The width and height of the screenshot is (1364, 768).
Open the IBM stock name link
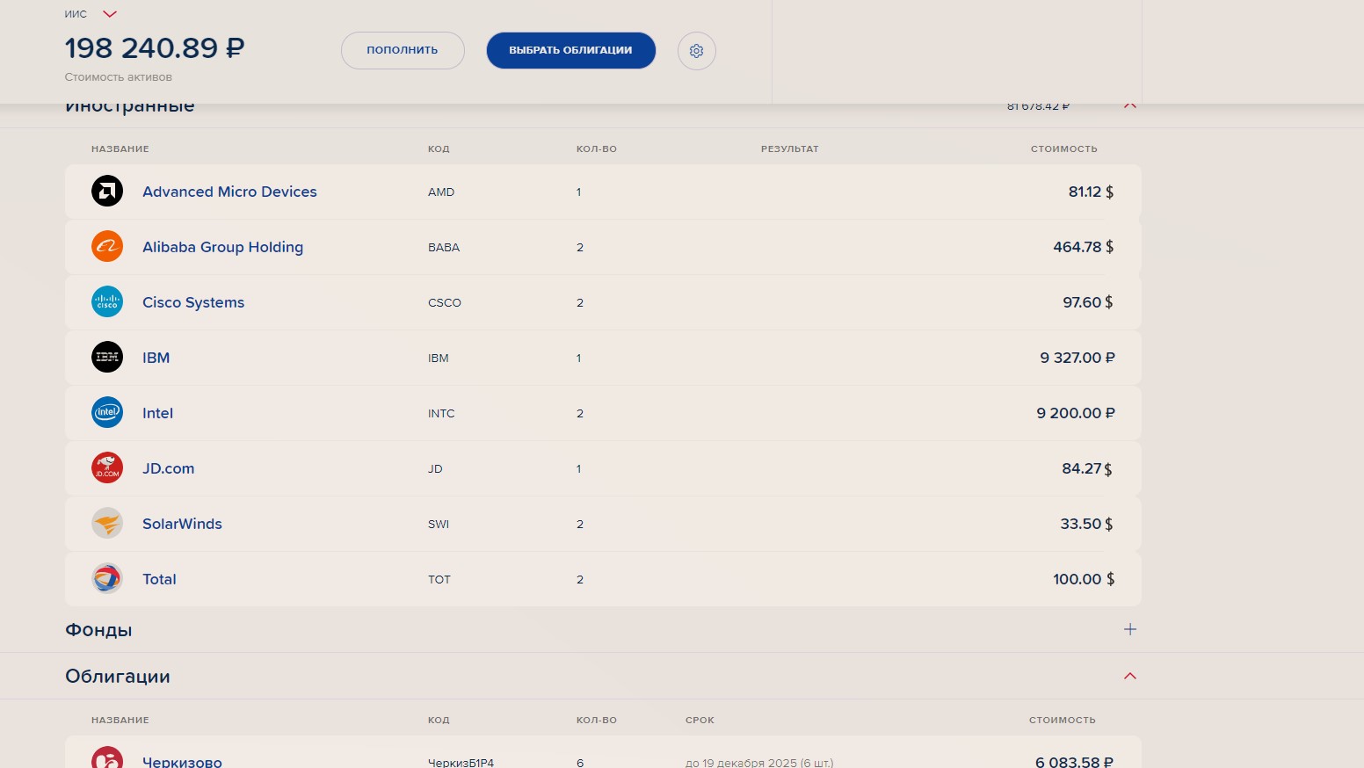coord(156,358)
